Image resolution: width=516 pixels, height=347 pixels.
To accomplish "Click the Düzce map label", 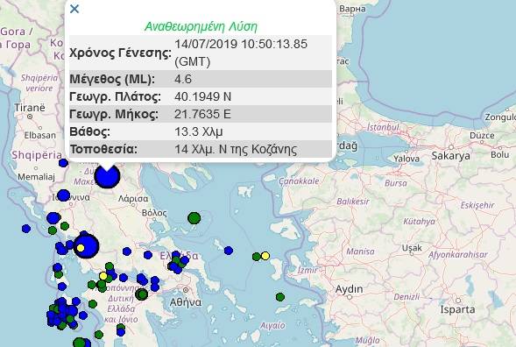I will coord(482,135).
